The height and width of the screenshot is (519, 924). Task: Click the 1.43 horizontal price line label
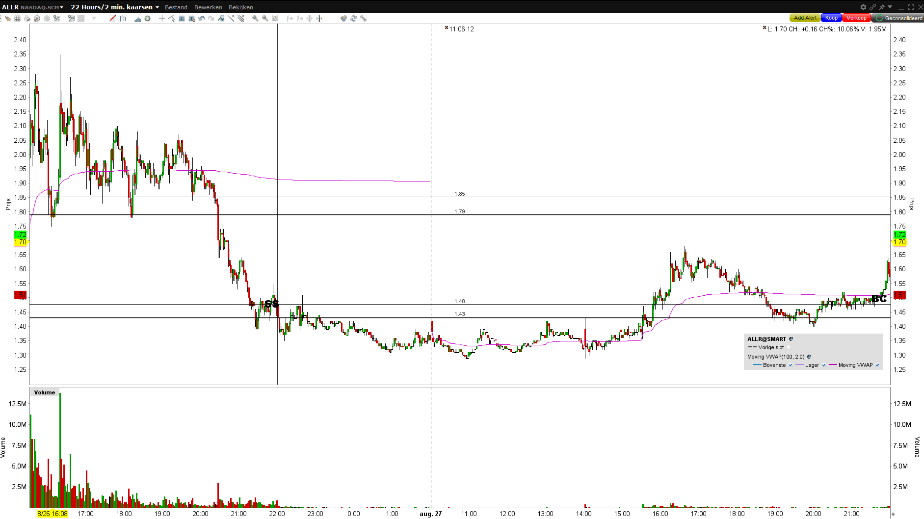click(460, 314)
